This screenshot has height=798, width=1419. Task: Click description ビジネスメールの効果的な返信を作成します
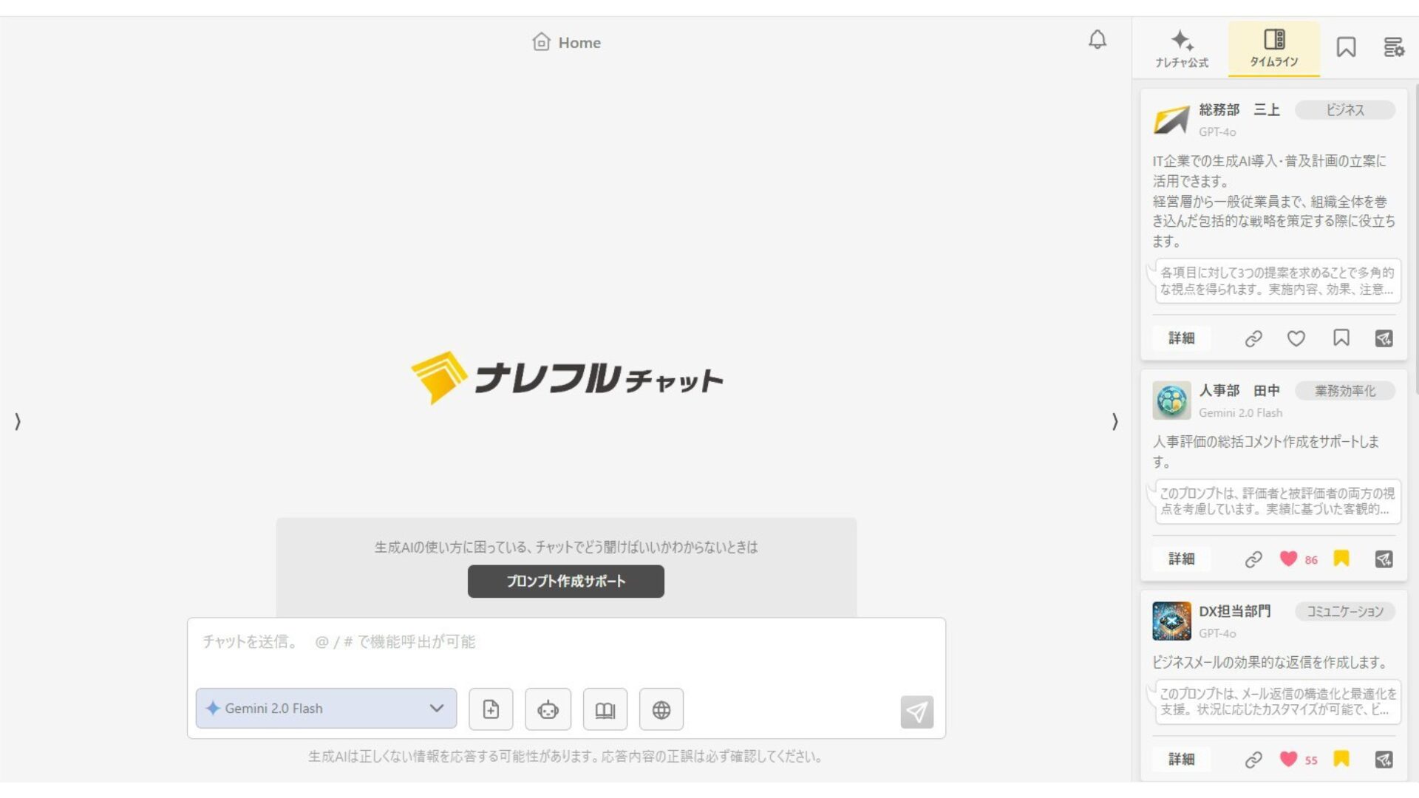pos(1271,662)
